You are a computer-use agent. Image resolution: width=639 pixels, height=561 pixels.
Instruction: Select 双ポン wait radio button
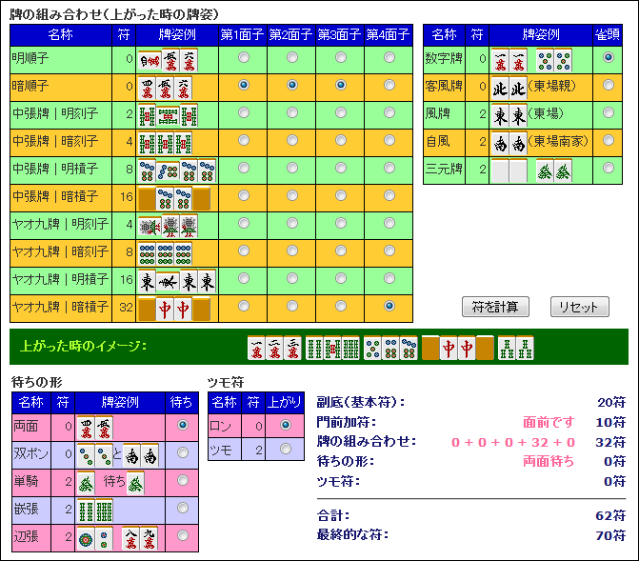[x=183, y=452]
